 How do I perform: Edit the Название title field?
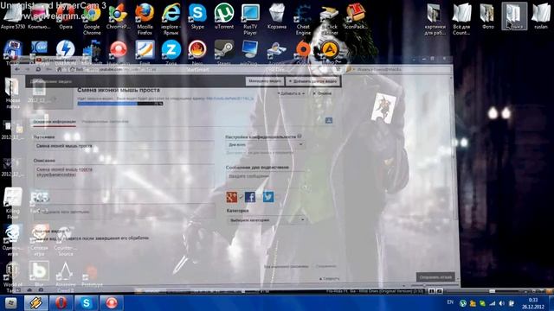(124, 146)
